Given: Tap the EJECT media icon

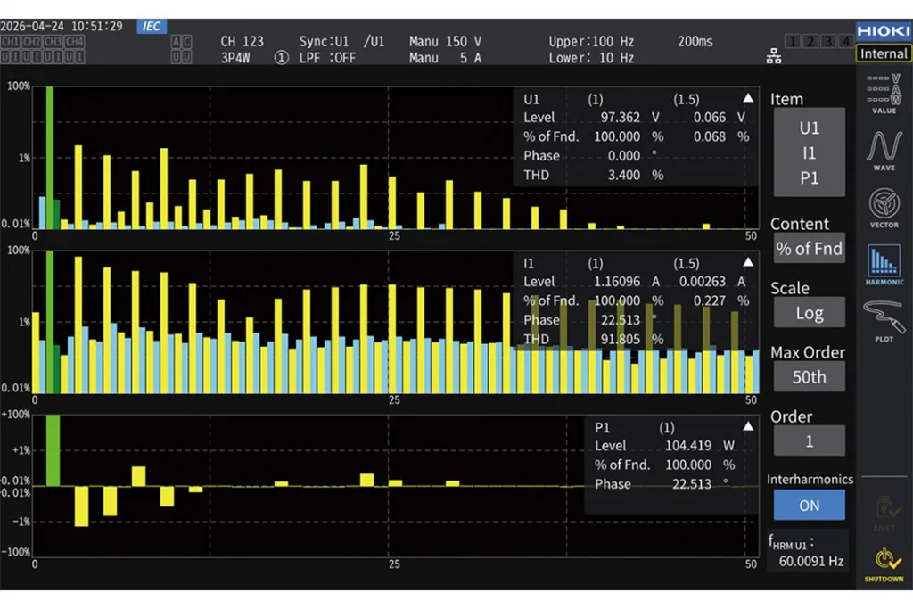Looking at the screenshot, I should pyautogui.click(x=884, y=513).
